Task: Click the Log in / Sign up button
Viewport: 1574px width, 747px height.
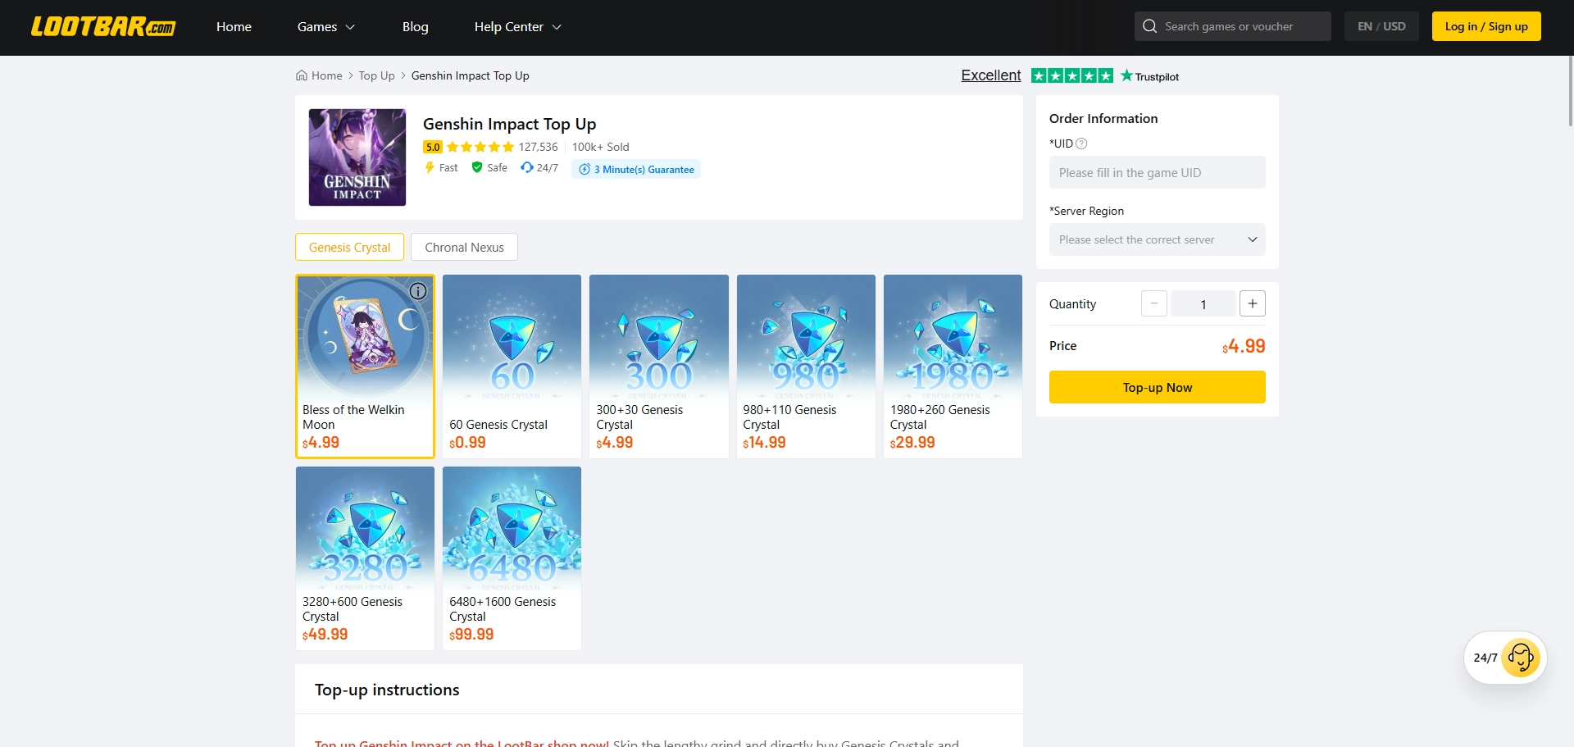Action: [1486, 26]
